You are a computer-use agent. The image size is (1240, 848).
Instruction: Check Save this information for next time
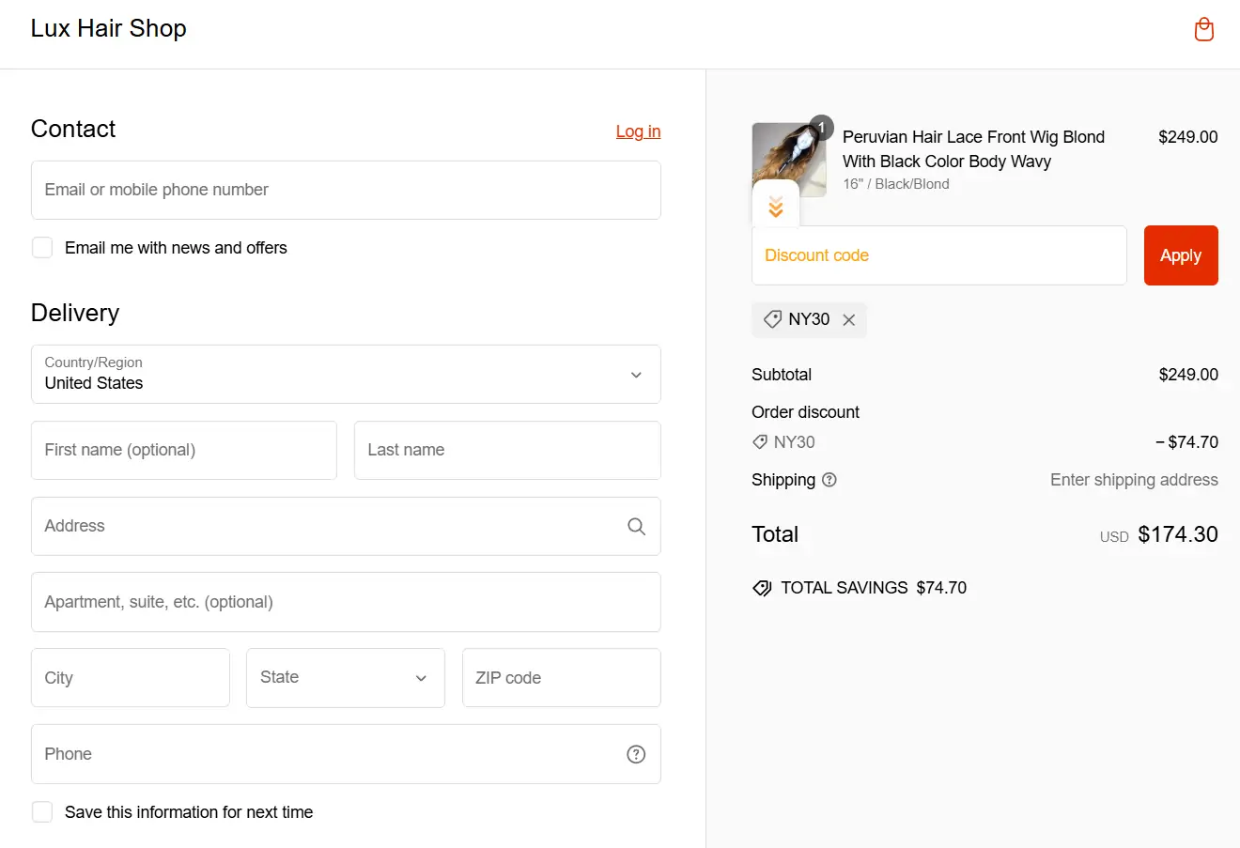[x=42, y=812]
